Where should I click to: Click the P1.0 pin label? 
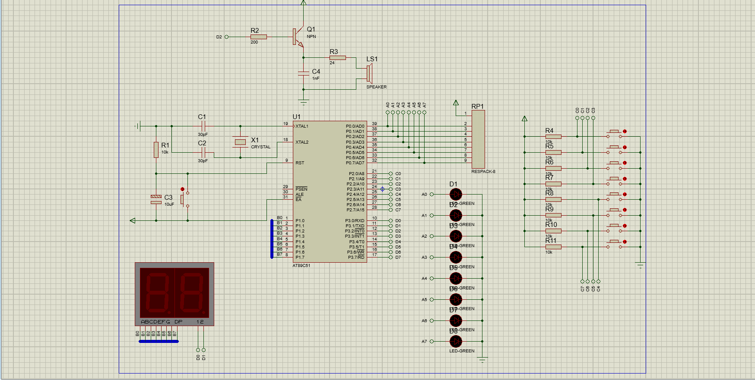click(x=300, y=220)
